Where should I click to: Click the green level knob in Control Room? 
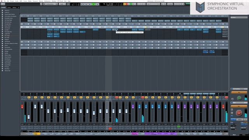(x=239, y=98)
